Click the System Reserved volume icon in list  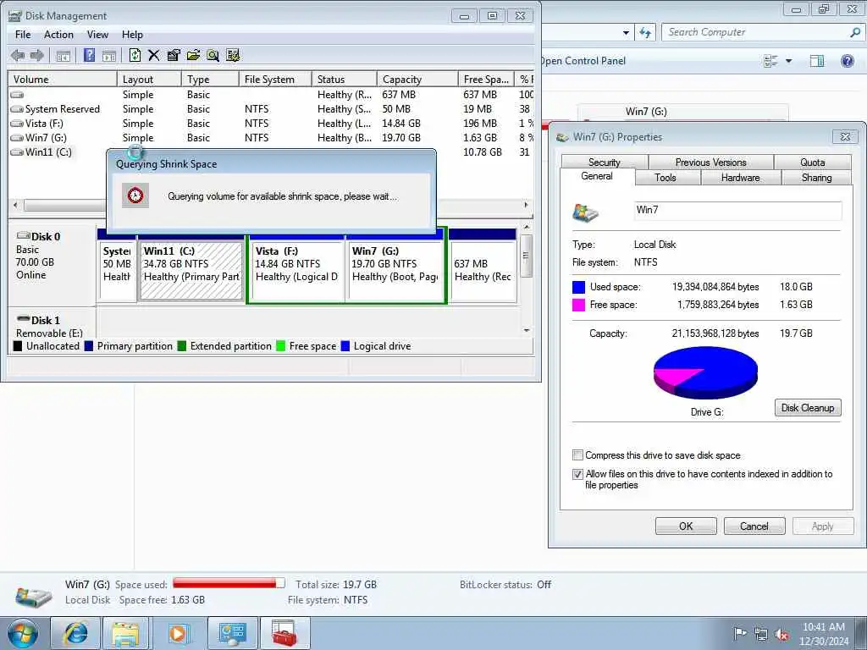pos(17,109)
